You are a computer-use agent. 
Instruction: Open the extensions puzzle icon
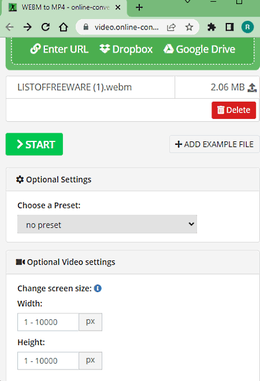click(211, 27)
